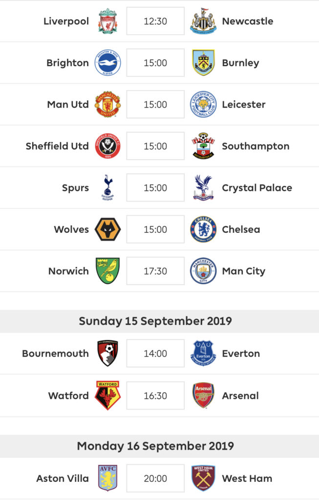319x501 pixels.
Task: Click the Tottenham Hotspur cockerel logo
Action: point(108,187)
